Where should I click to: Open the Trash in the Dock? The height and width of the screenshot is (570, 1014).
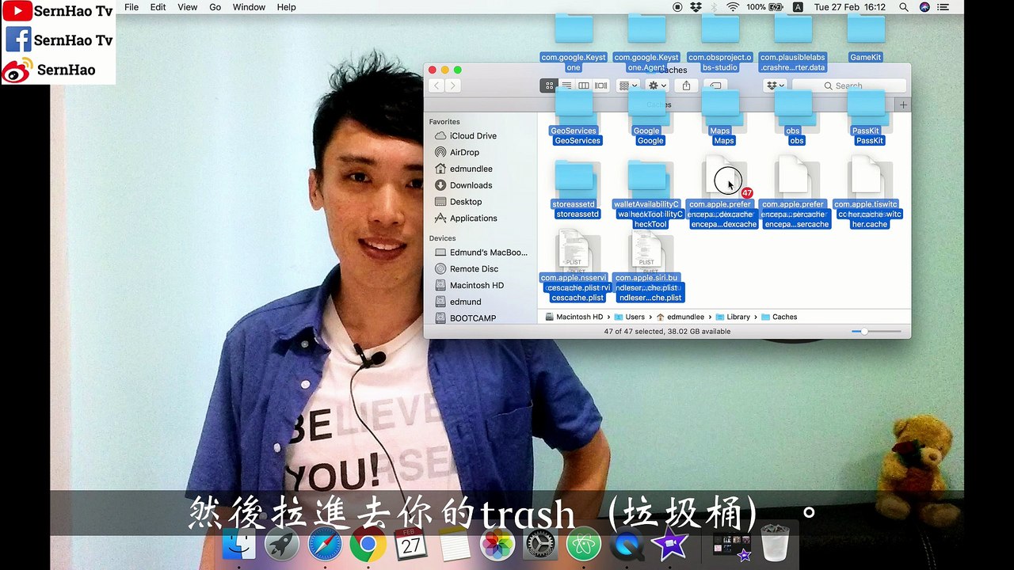coord(774,545)
